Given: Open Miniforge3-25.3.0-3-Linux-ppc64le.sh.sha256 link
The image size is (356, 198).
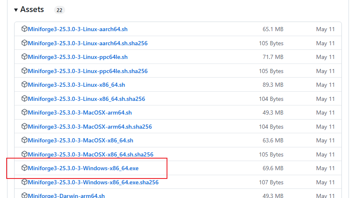Looking at the screenshot, I should [x=88, y=71].
